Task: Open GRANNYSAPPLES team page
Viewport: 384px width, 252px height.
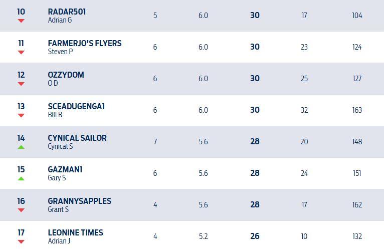Action: 79,201
